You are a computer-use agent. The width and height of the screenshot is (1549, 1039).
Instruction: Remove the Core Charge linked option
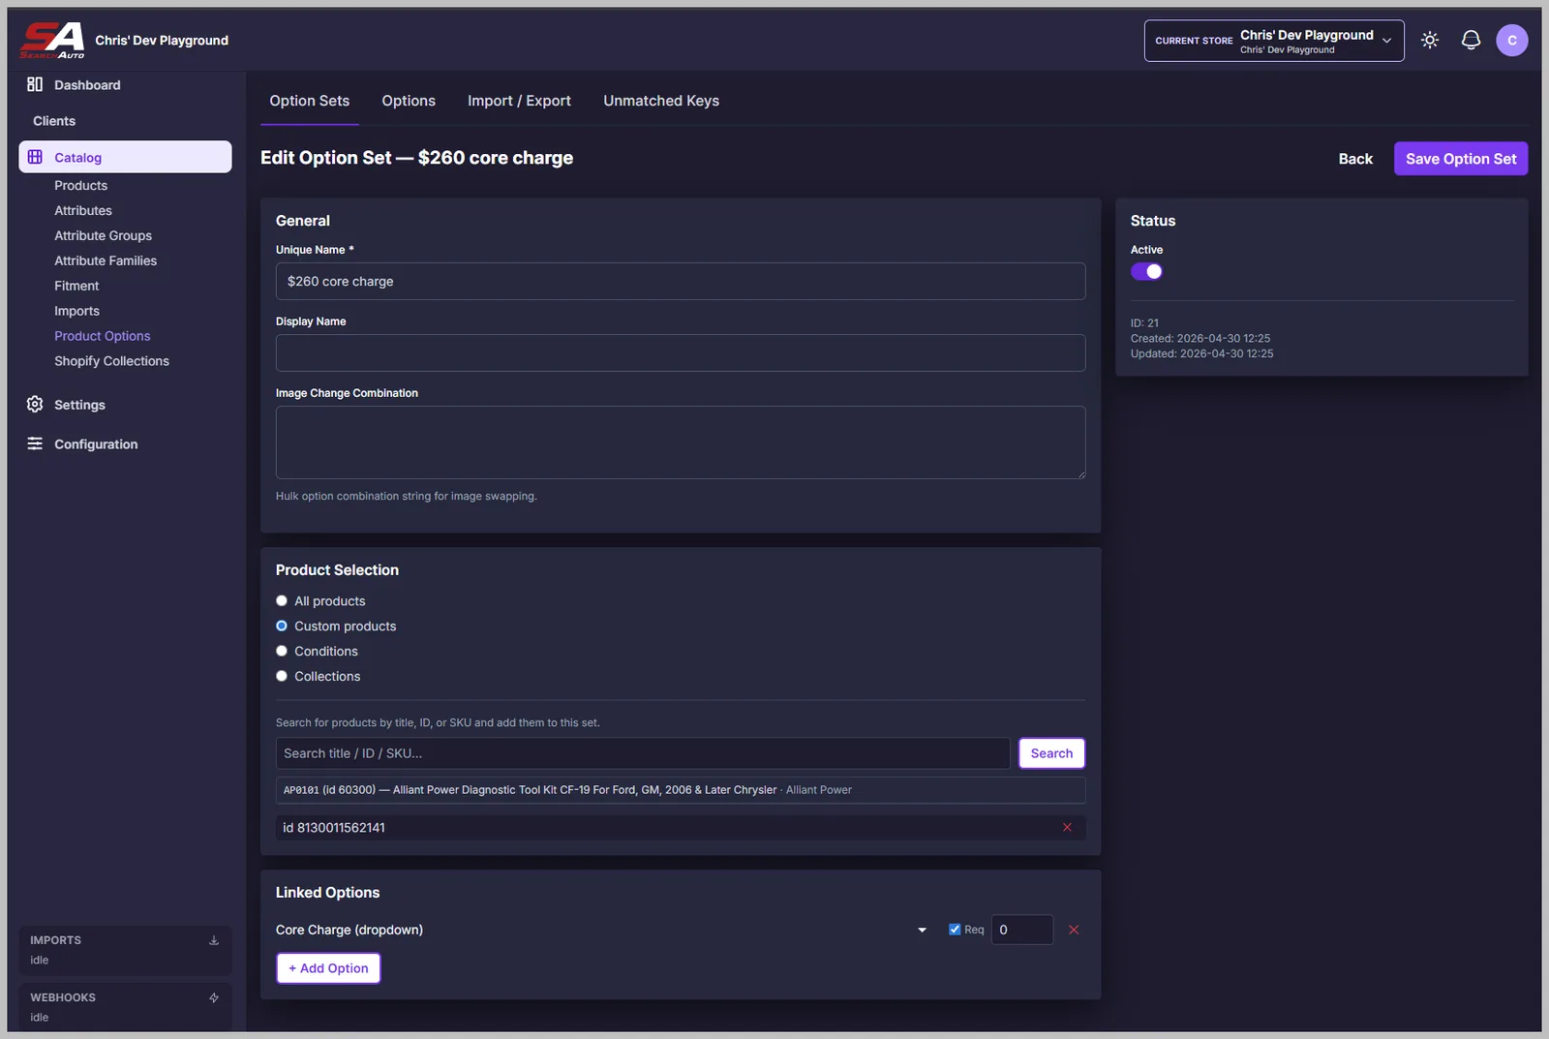(x=1074, y=930)
